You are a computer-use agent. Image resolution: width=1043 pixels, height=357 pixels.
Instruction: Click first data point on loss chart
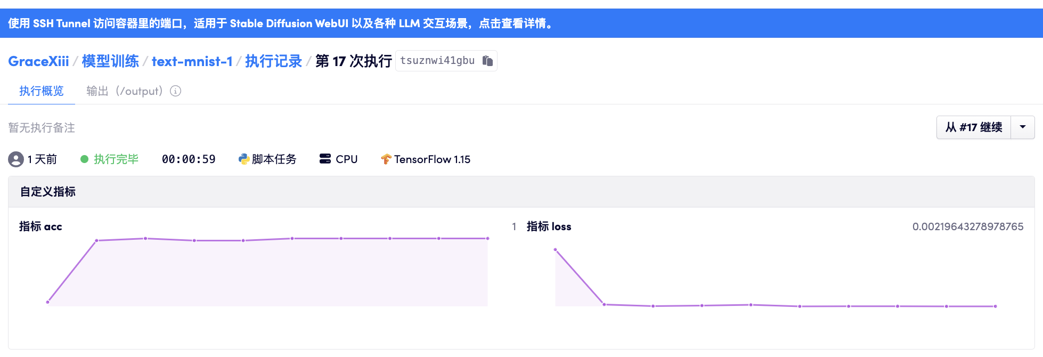tap(555, 249)
